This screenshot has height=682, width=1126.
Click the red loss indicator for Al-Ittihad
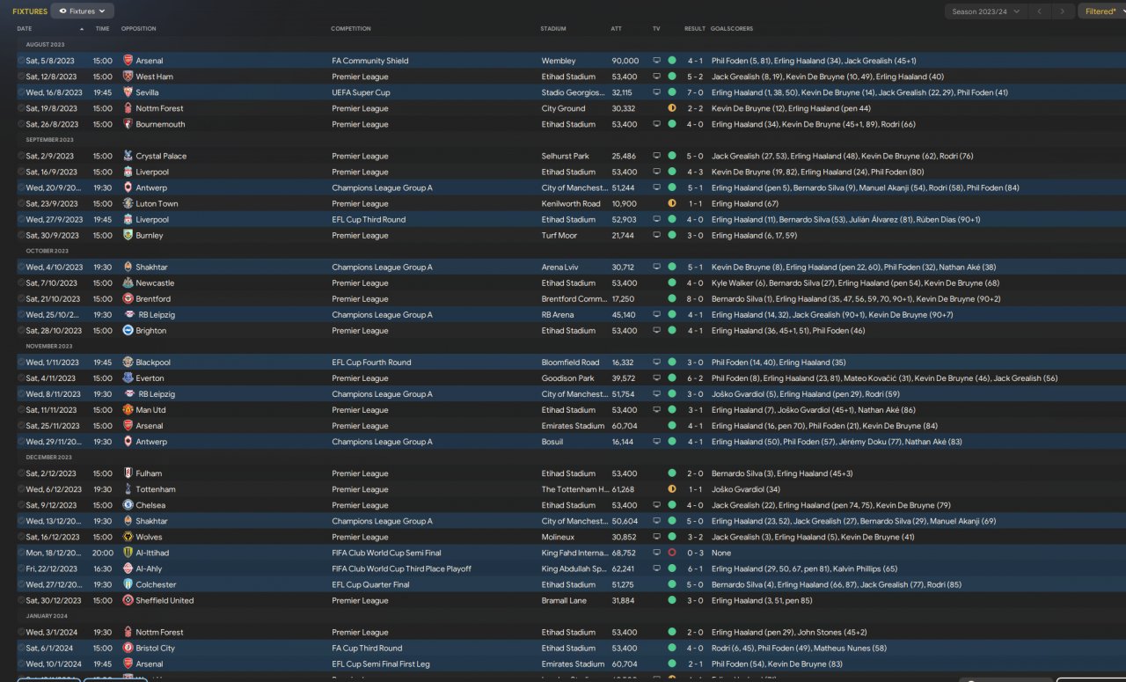[672, 553]
